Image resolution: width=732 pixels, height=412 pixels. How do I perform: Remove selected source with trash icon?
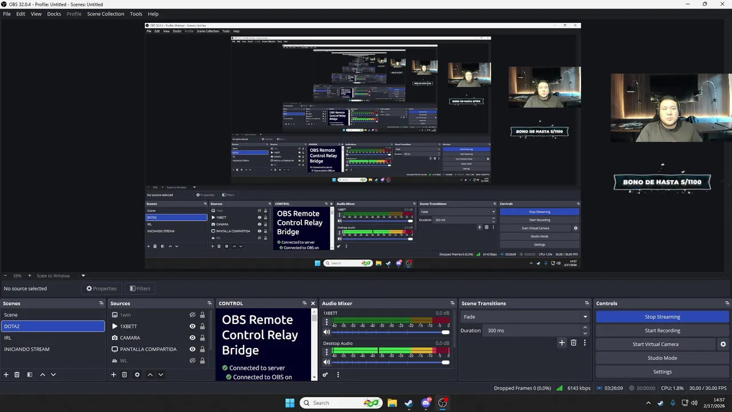[x=124, y=375]
